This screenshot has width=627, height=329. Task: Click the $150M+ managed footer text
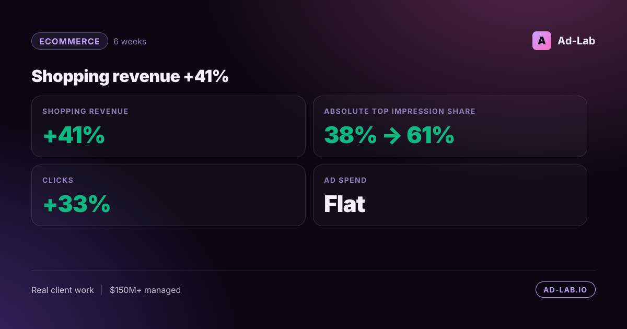145,290
